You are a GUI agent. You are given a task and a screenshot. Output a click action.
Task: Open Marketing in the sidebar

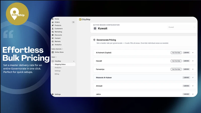58,32
